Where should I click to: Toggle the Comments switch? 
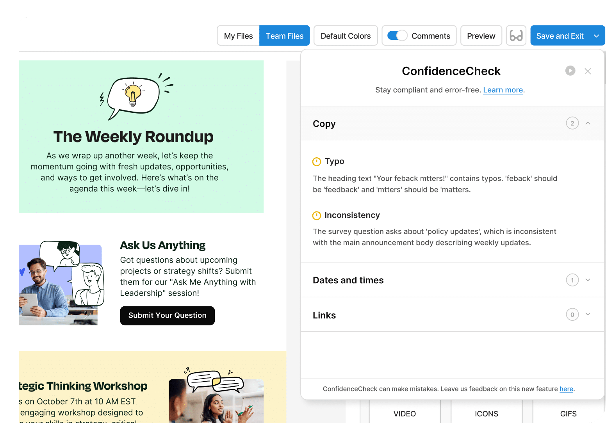tap(397, 36)
